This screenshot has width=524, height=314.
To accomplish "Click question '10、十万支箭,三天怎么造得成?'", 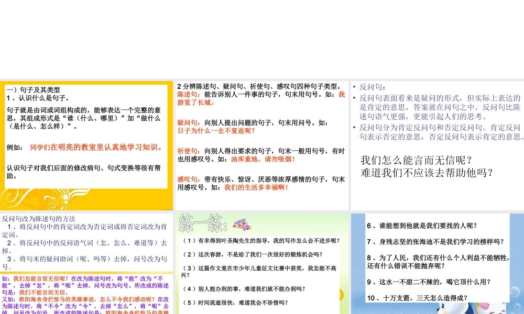I will tap(417, 298).
